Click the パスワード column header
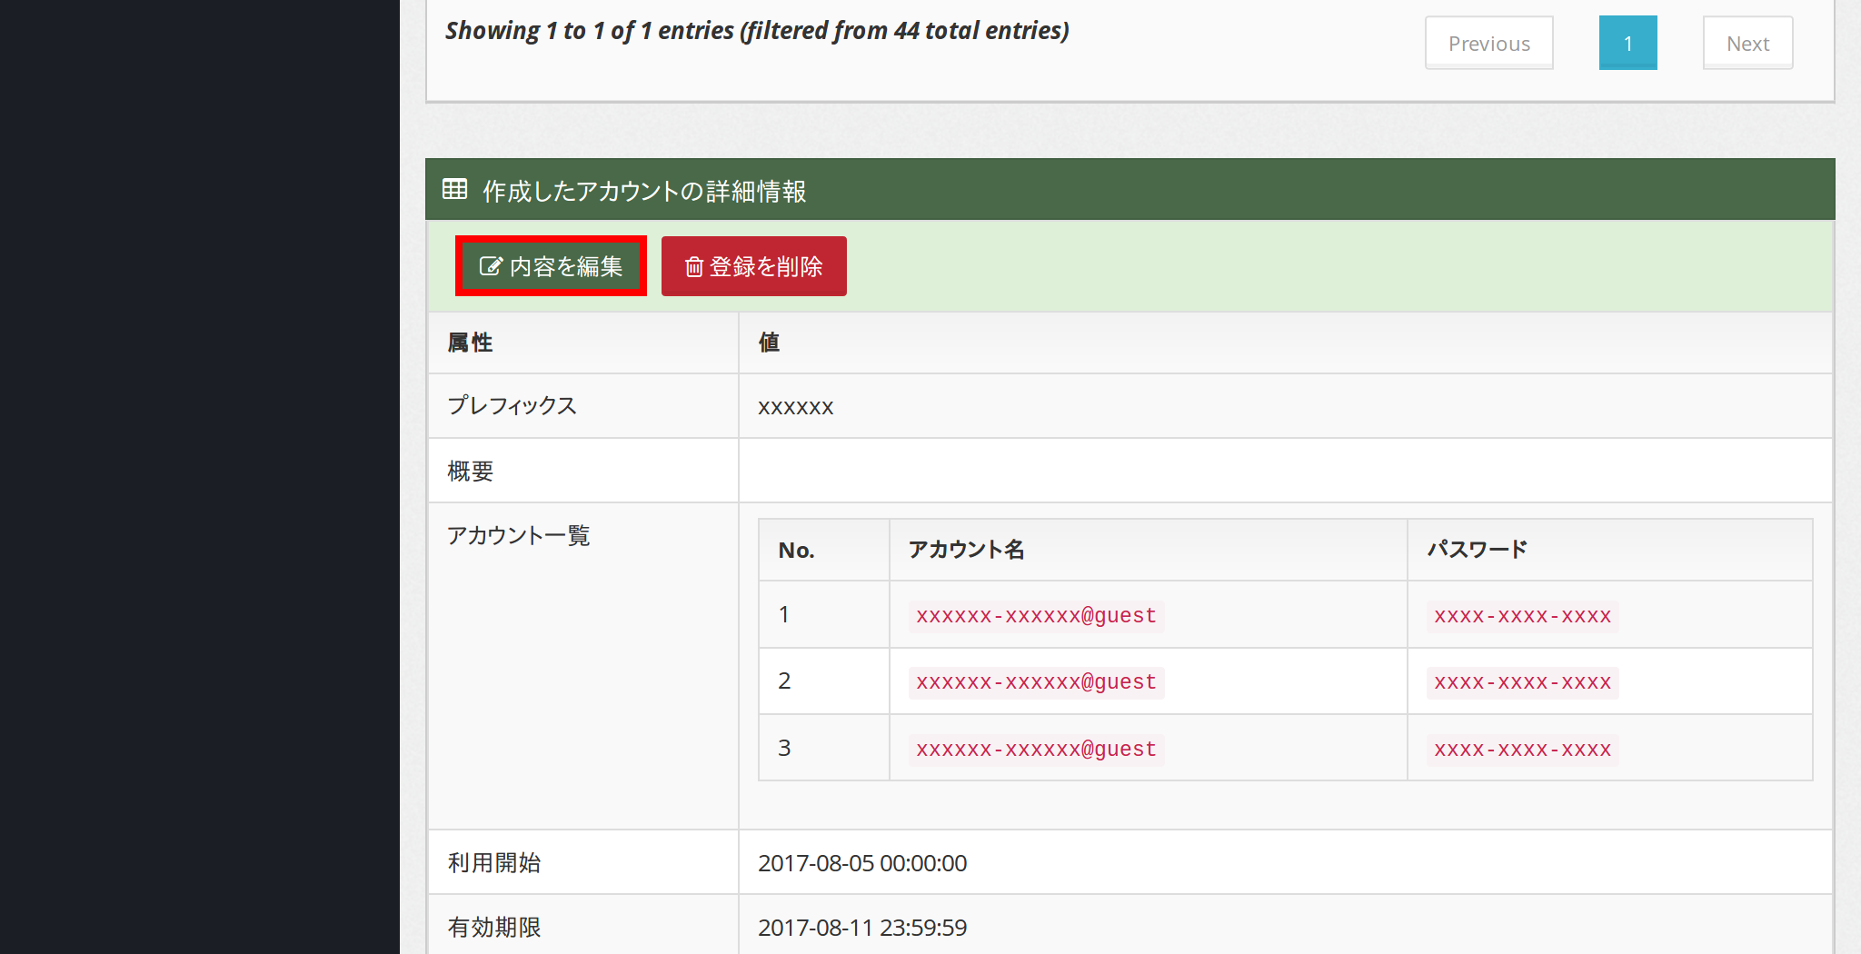Viewport: 1861px width, 954px height. 1477,550
